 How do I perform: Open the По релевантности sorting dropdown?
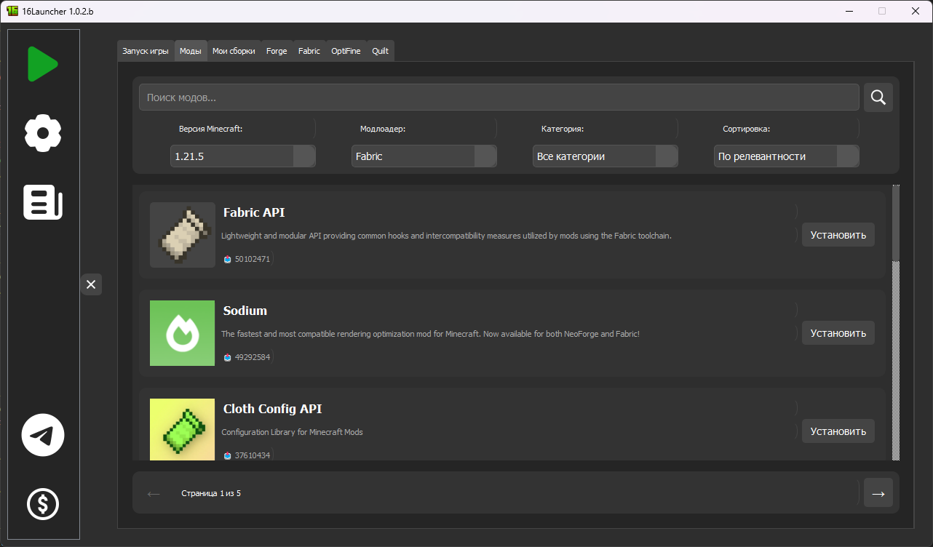click(x=787, y=156)
